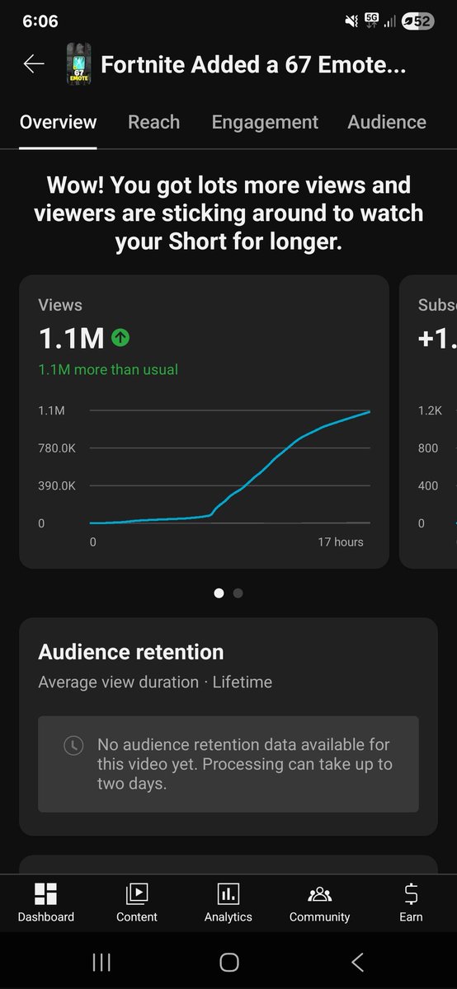This screenshot has width=457, height=989.
Task: Open the 67 Emote video thumbnail
Action: (x=78, y=64)
